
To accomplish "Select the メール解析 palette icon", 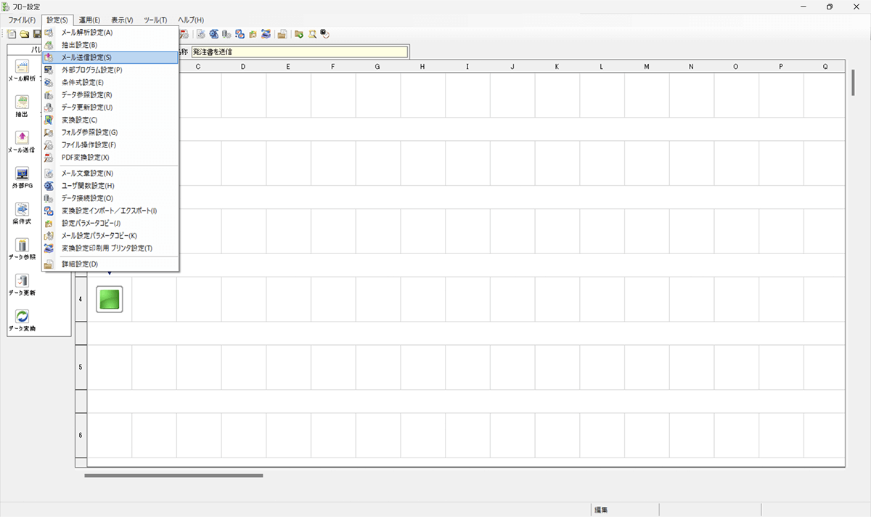I will [x=22, y=65].
